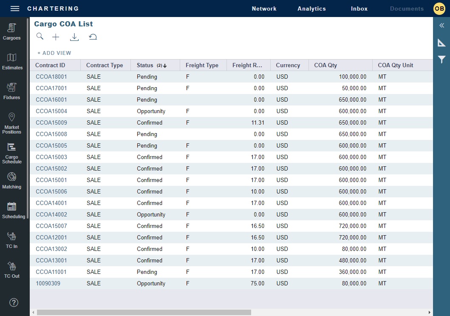Click the + ADD VIEW button
The image size is (450, 316).
coord(54,53)
